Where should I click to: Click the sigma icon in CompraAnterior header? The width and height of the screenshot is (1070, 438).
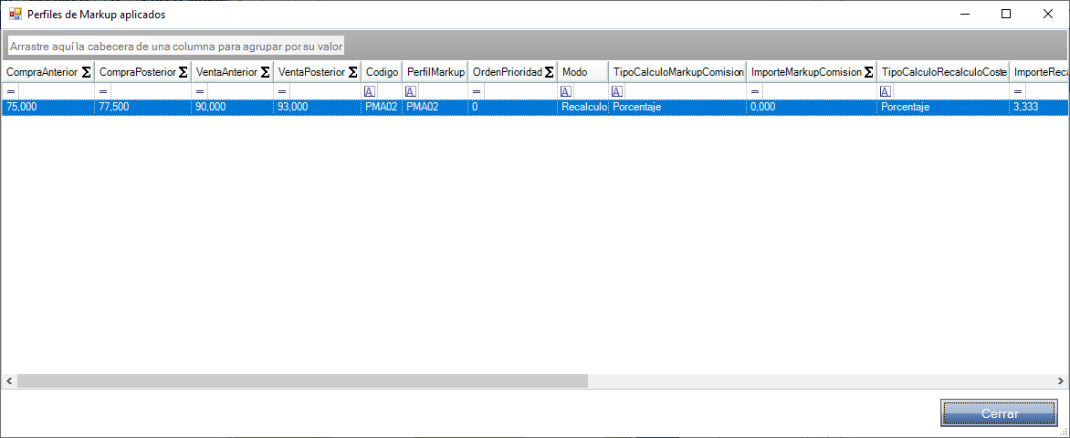pyautogui.click(x=86, y=72)
